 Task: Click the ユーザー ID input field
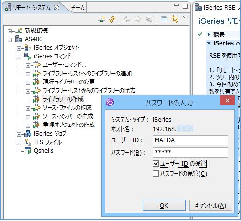click(190, 140)
